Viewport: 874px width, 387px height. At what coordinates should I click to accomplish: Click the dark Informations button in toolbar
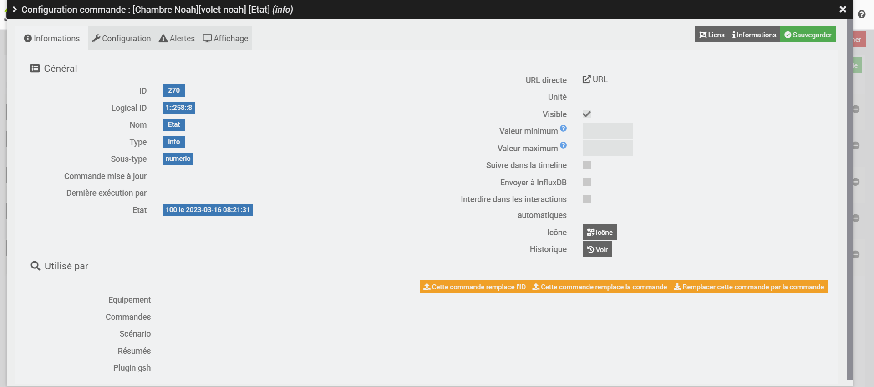point(754,35)
